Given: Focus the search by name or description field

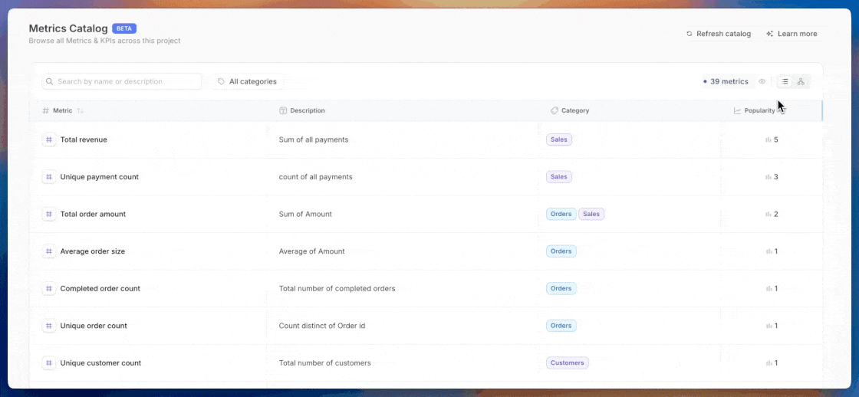Looking at the screenshot, I should (x=127, y=81).
